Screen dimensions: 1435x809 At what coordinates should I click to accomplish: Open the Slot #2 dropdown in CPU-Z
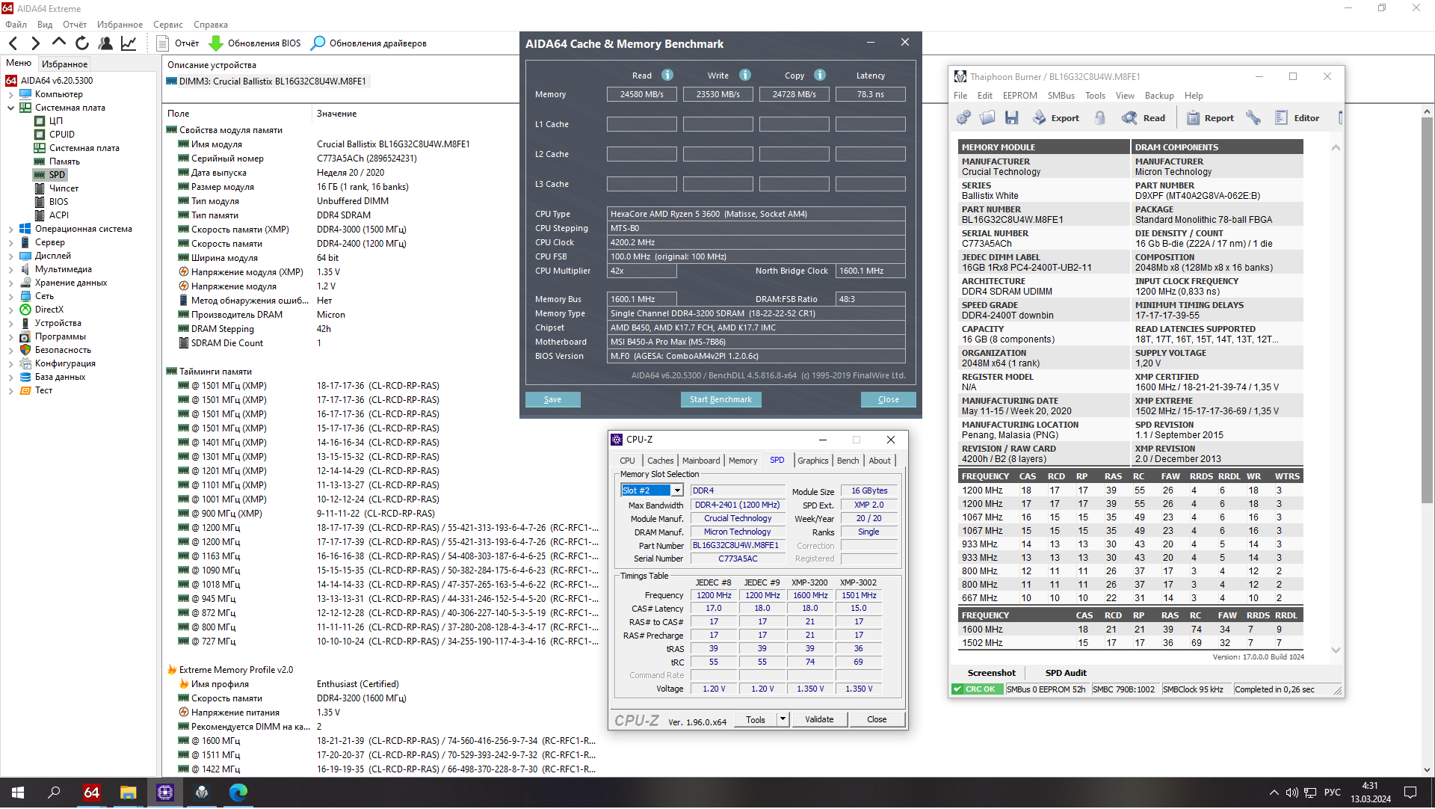[x=677, y=491]
